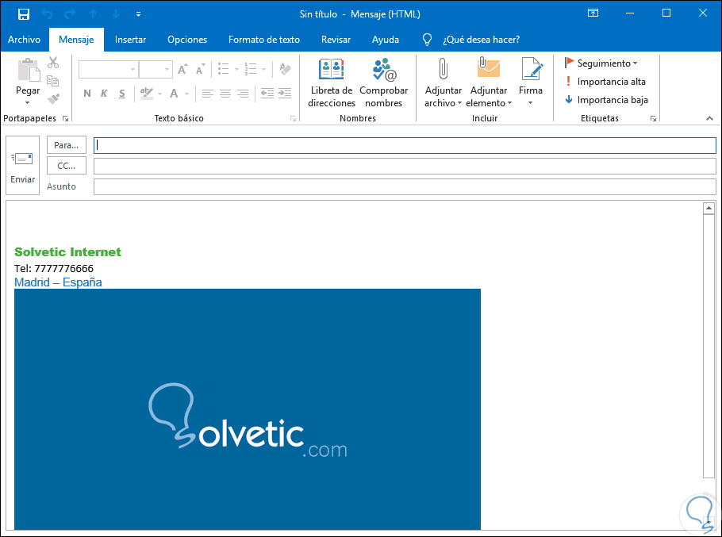Expand numbering style dropdown arrow
Screen dimensions: 722x537
click(264, 70)
